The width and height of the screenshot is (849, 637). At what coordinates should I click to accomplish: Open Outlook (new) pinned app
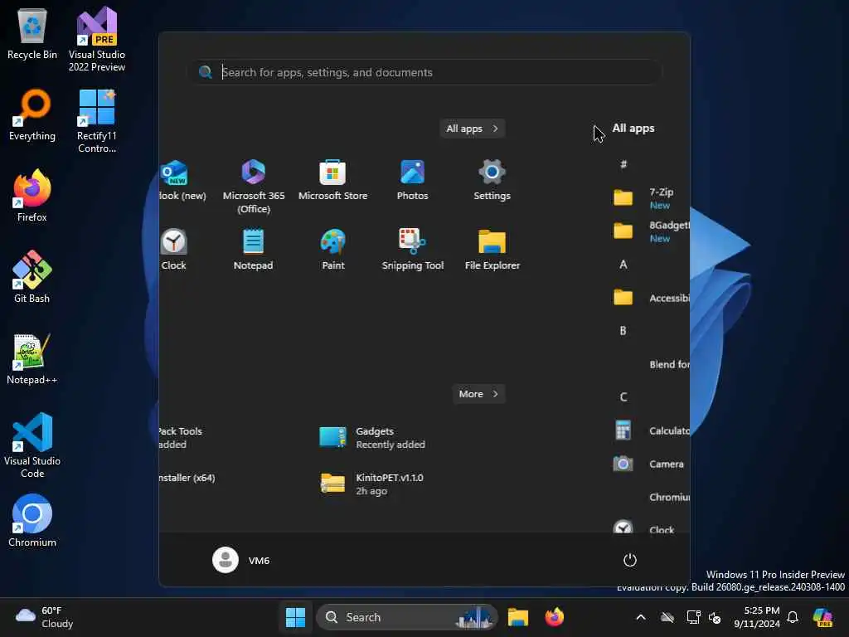tap(182, 180)
